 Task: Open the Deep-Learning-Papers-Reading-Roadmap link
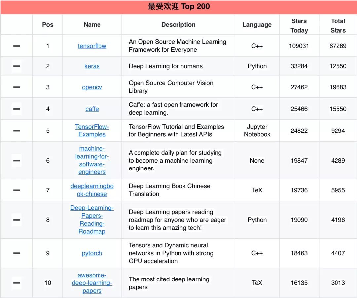[x=92, y=220]
